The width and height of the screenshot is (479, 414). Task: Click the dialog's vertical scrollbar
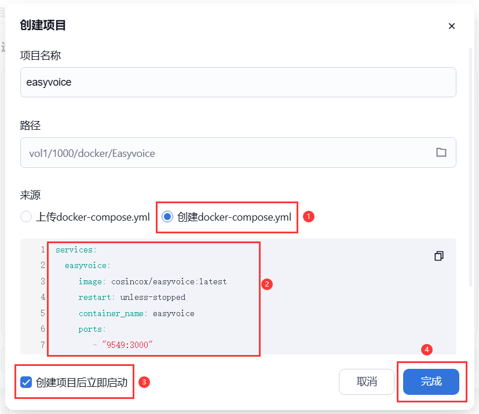[x=471, y=167]
